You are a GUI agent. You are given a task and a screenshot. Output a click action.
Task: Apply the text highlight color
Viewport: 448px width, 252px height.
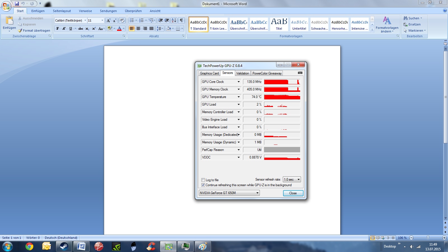click(x=110, y=29)
